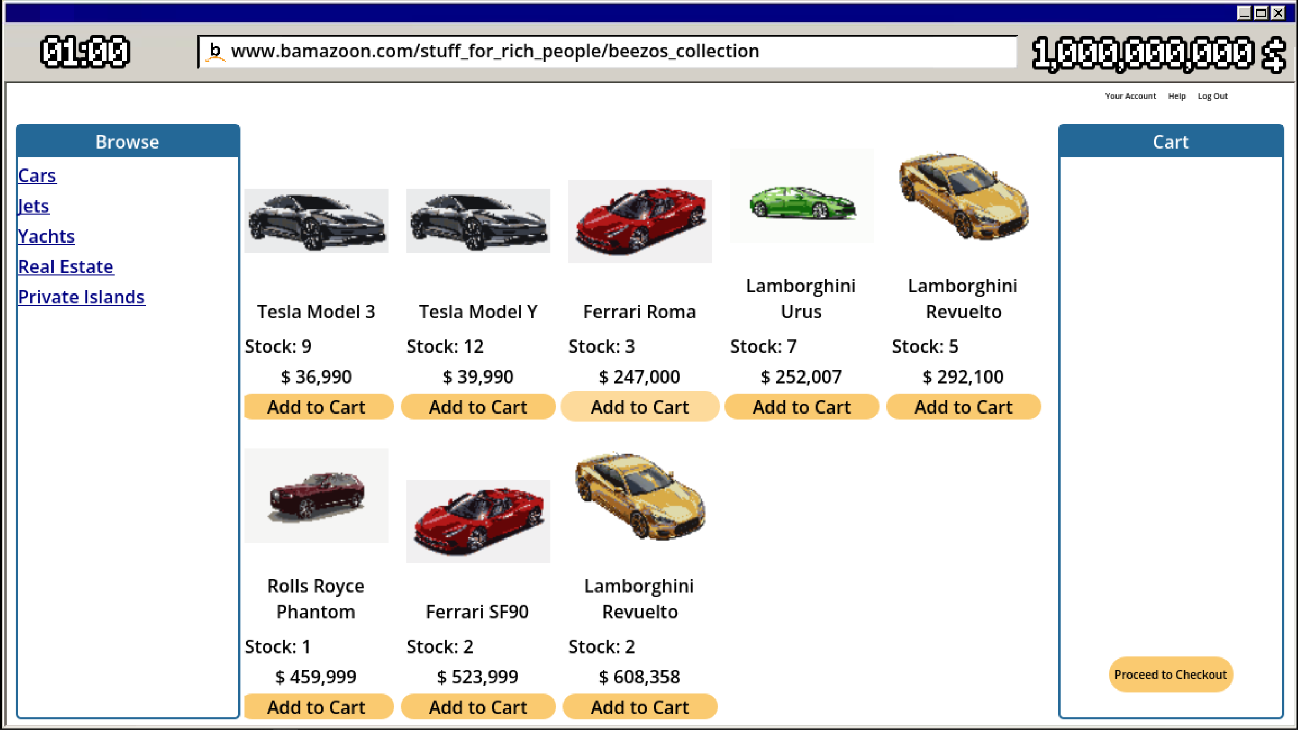Click the Log Out link
The height and width of the screenshot is (730, 1298).
coord(1212,96)
